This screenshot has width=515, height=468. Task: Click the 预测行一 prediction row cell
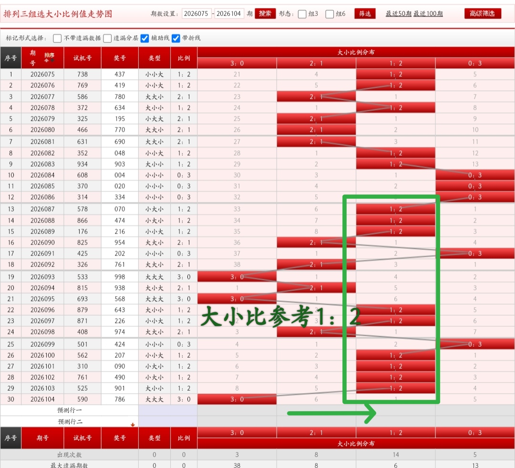click(x=70, y=410)
